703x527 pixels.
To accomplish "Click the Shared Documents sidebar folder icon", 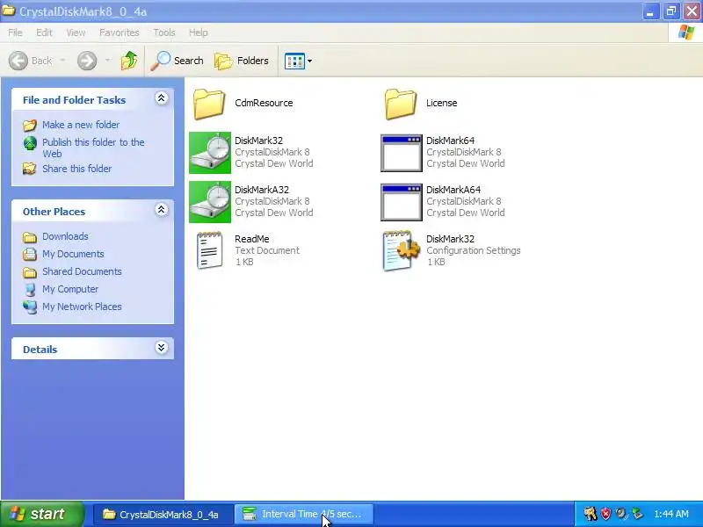I will [x=30, y=272].
